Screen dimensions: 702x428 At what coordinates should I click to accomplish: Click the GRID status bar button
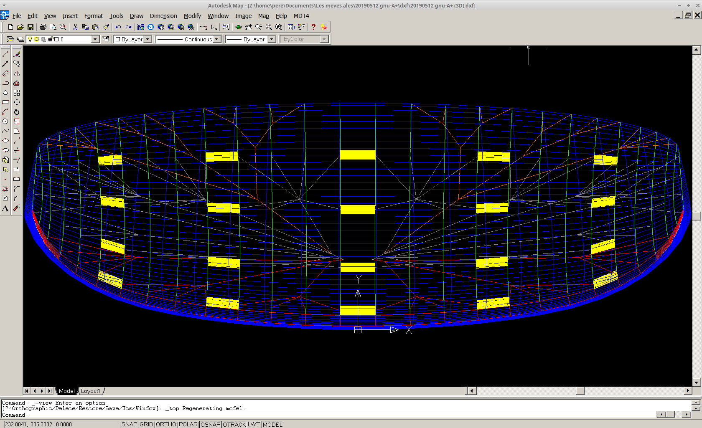pos(146,424)
